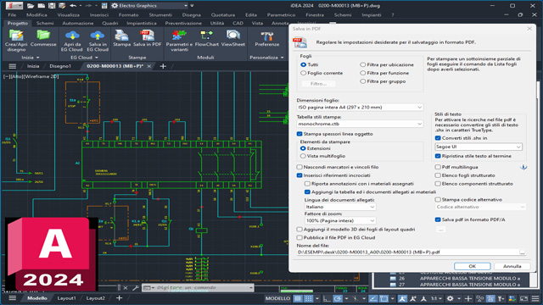Expand the Personalizza ribbon panel
This screenshot has height=305, width=543.
266,58
